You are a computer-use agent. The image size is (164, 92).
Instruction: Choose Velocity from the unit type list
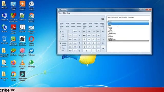(128, 37)
